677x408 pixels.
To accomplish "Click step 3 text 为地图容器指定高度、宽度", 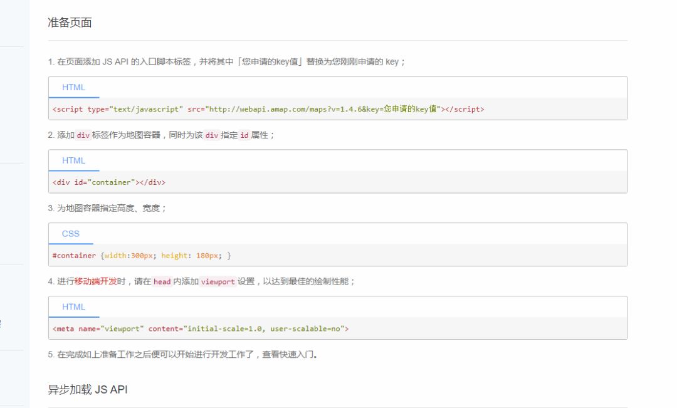I will pyautogui.click(x=107, y=208).
